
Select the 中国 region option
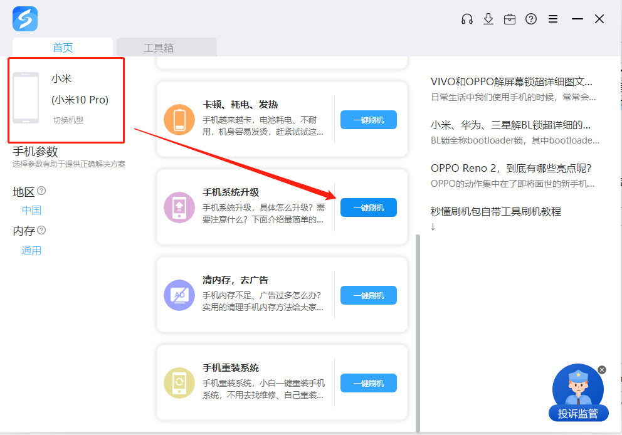pos(31,210)
